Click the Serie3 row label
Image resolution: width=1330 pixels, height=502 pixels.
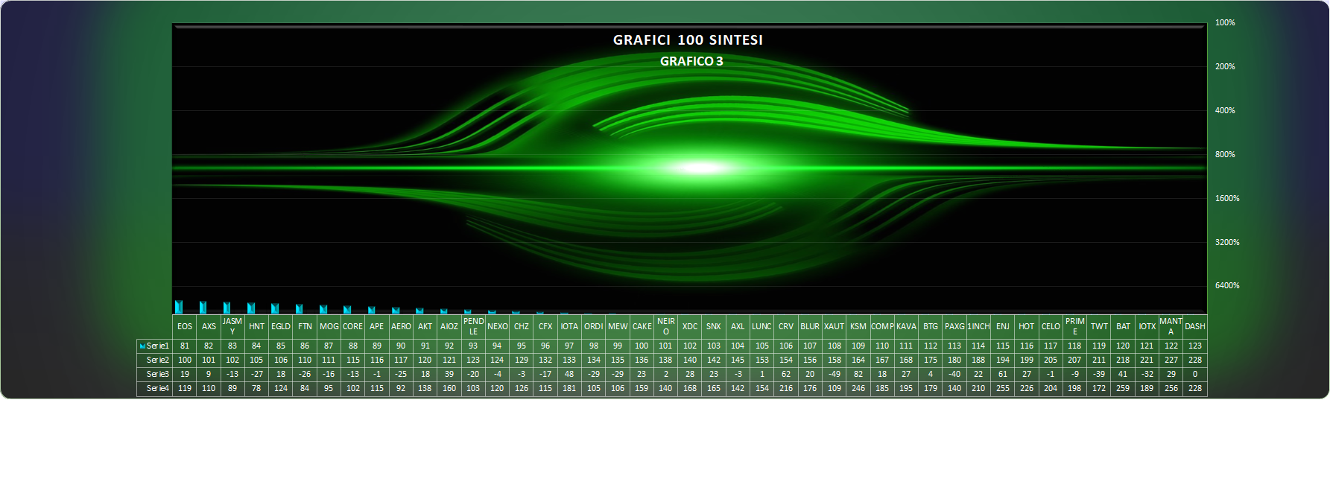[157, 374]
